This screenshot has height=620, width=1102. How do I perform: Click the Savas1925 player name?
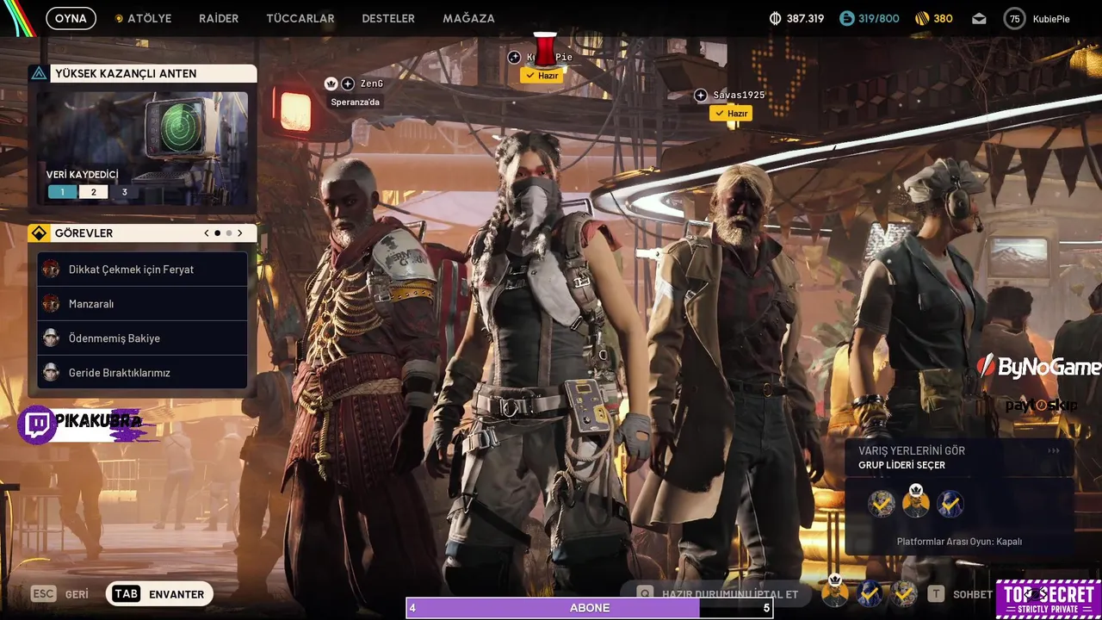[739, 95]
